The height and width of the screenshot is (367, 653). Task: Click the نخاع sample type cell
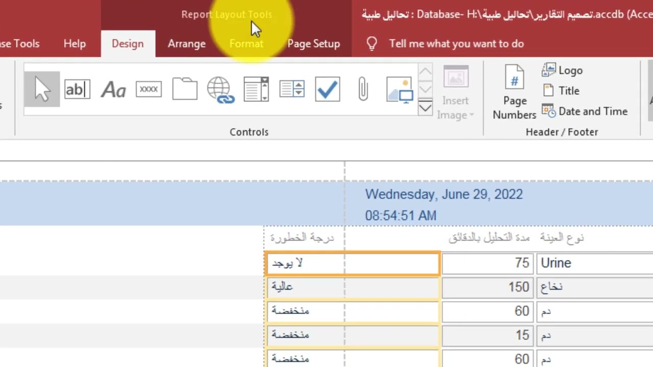[595, 287]
